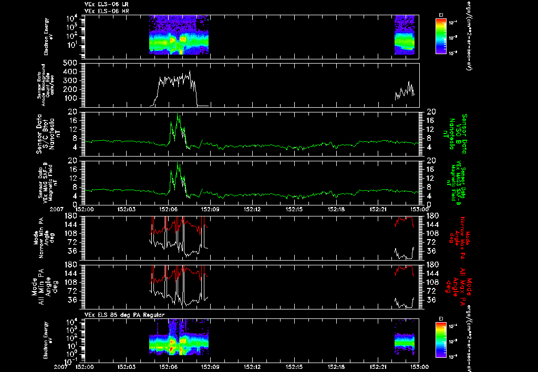Click the 'El' label above the lower color bar
The width and height of the screenshot is (538, 372).
(x=441, y=319)
